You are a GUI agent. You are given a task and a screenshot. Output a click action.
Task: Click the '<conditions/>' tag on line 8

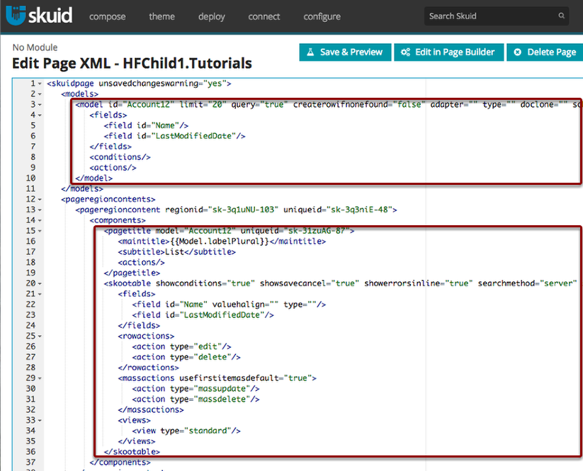tap(120, 157)
